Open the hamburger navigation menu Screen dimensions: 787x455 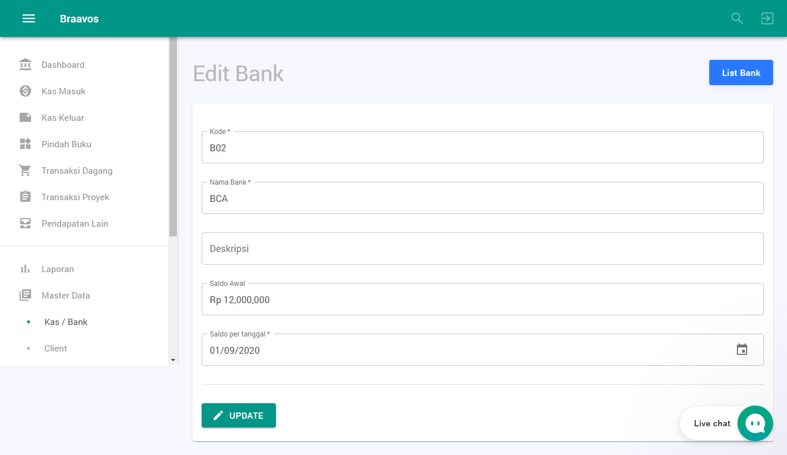tap(29, 18)
